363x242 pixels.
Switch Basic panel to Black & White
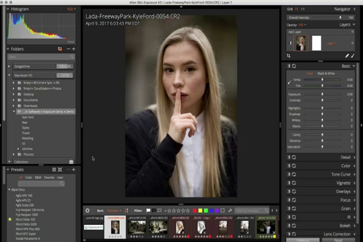[326, 73]
